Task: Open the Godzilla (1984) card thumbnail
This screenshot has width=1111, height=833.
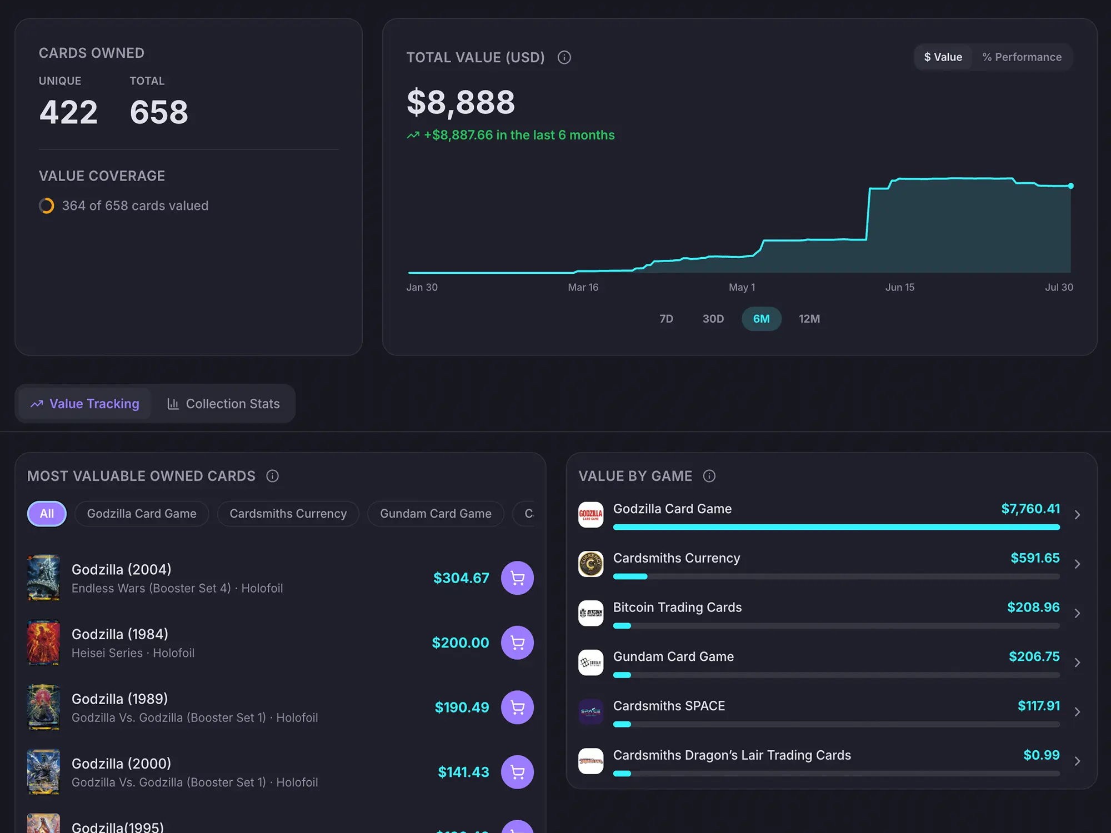Action: [x=43, y=643]
